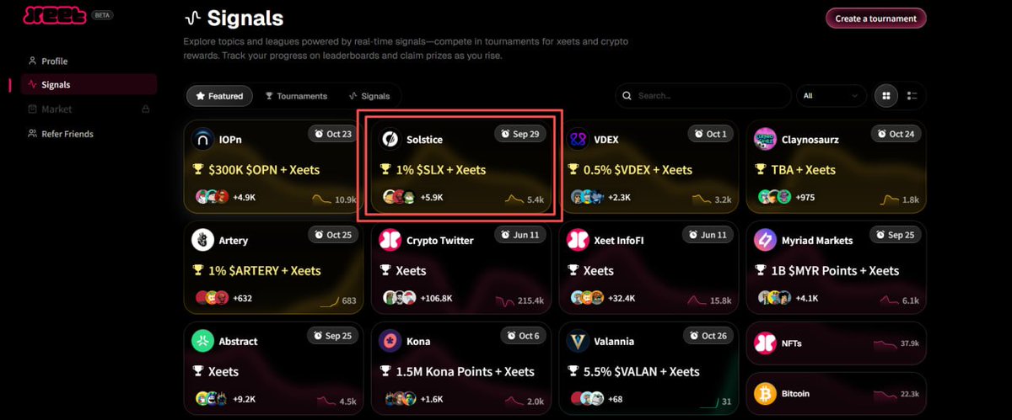Expand the All filter dropdown
This screenshot has height=420, width=1012.
[x=831, y=96]
